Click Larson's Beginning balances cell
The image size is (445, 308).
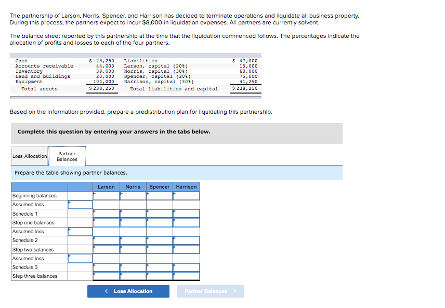point(107,196)
